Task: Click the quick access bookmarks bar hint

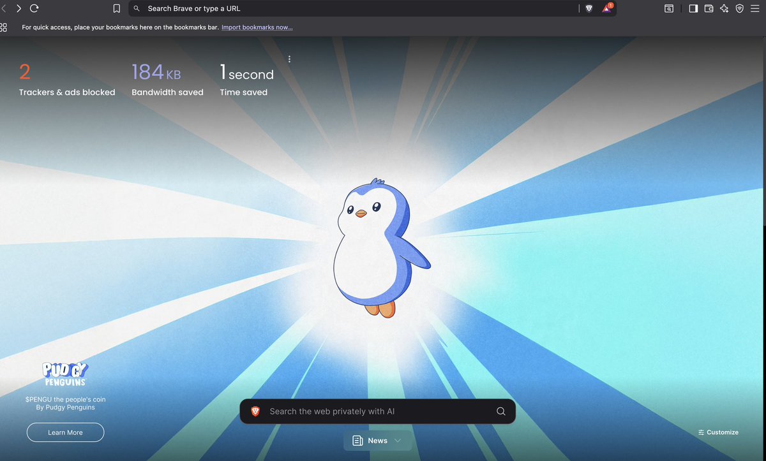Action: [x=120, y=27]
